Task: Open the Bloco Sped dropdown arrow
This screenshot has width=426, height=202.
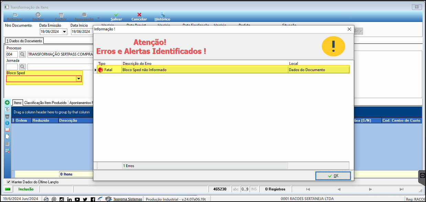Action: tap(79, 79)
